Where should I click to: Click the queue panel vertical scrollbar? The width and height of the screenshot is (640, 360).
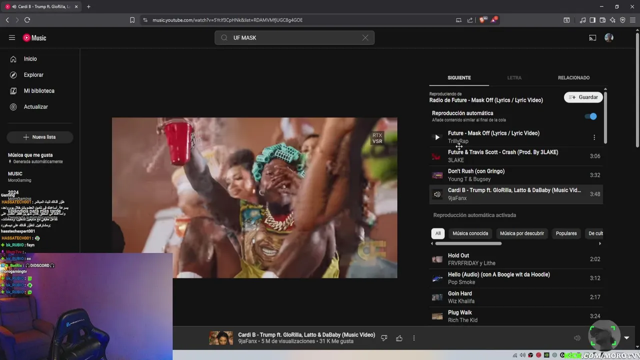pos(605,117)
